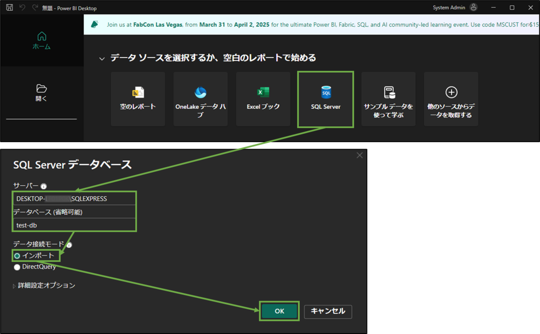Click the OK button in dialog

(279, 311)
